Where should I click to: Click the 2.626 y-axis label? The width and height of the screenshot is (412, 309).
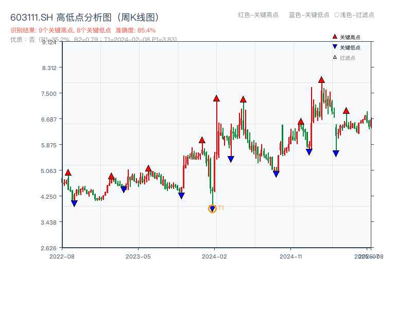[x=48, y=248]
